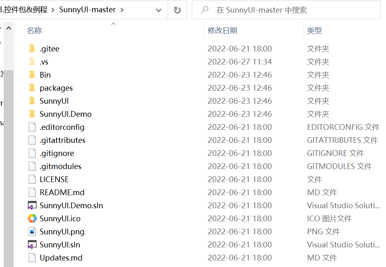Click the .gitmodules file icon

[32, 166]
